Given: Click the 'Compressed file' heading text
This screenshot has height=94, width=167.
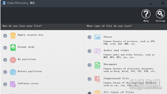Looking at the screenshot, I should tap(116, 78).
